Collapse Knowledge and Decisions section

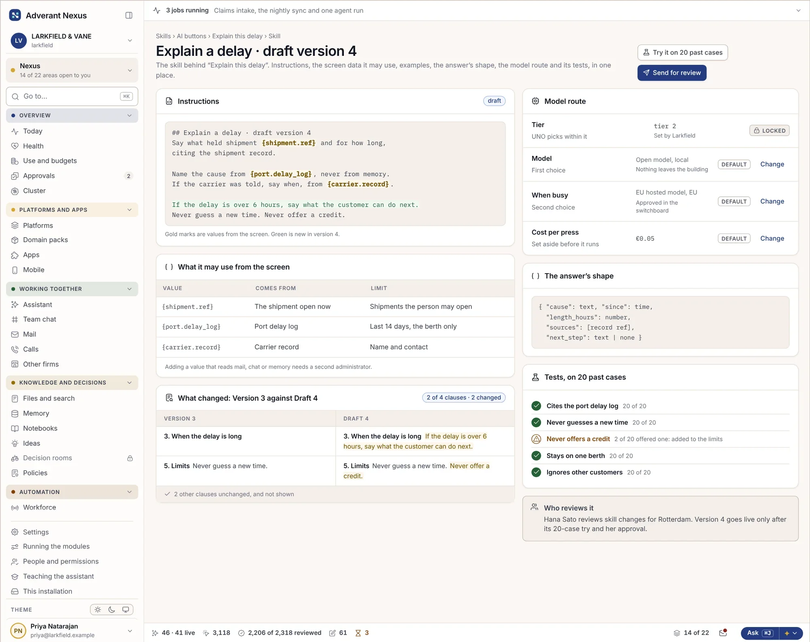tap(72, 383)
